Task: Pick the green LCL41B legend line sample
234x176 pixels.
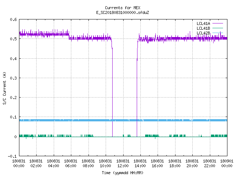Action: pos(218,28)
